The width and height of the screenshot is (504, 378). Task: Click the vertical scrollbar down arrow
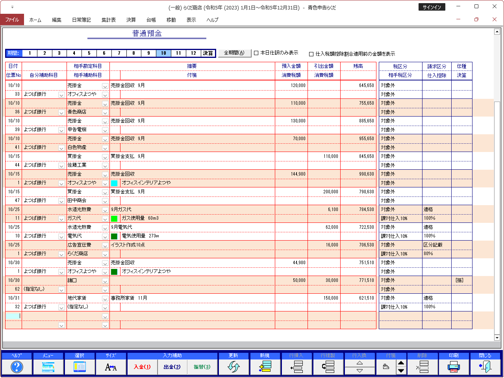click(497, 337)
